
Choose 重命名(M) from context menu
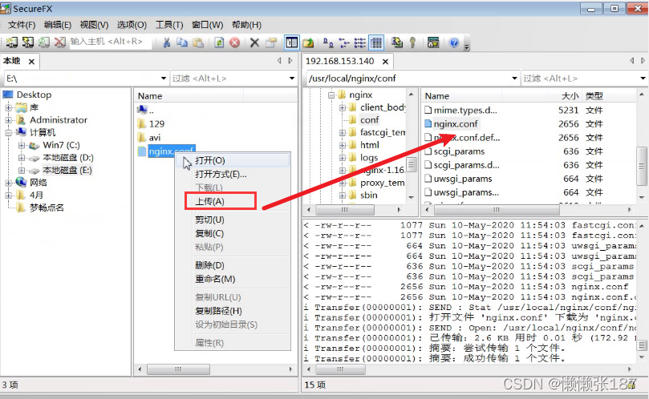click(233, 279)
